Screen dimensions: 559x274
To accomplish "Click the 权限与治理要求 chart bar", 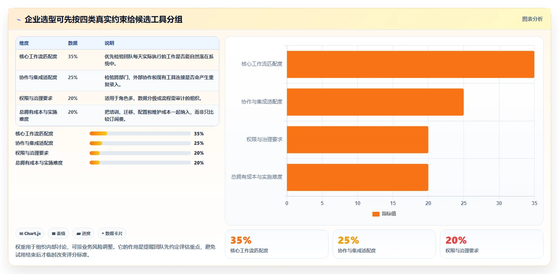I will [x=357, y=140].
